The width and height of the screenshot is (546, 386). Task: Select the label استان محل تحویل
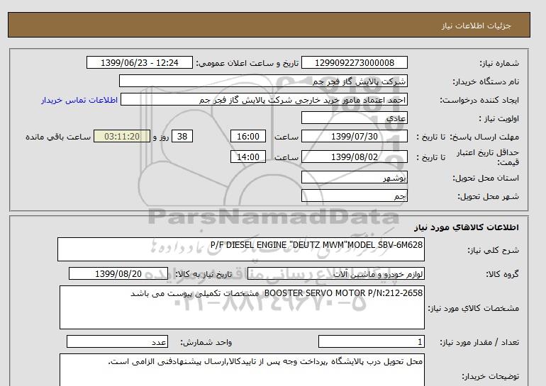pos(486,178)
